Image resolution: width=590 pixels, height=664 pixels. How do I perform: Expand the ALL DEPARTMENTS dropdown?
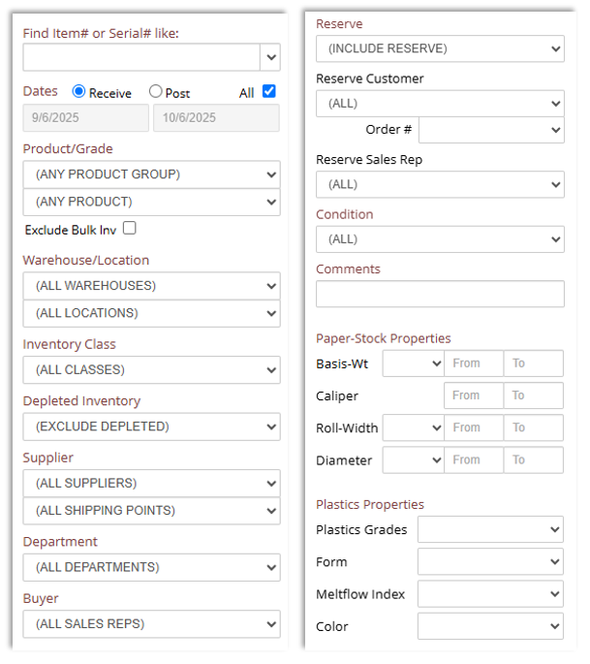(x=151, y=567)
